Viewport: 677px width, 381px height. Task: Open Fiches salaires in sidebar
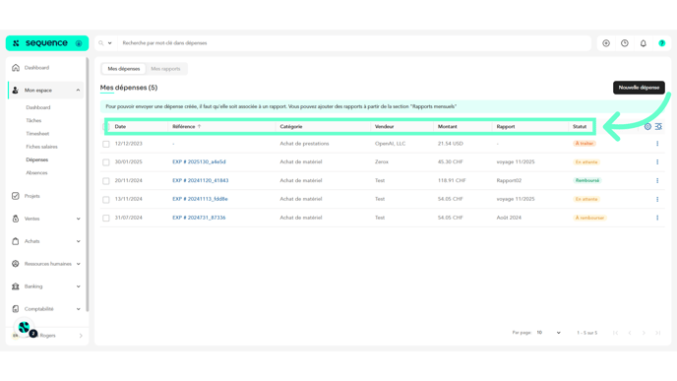(41, 147)
